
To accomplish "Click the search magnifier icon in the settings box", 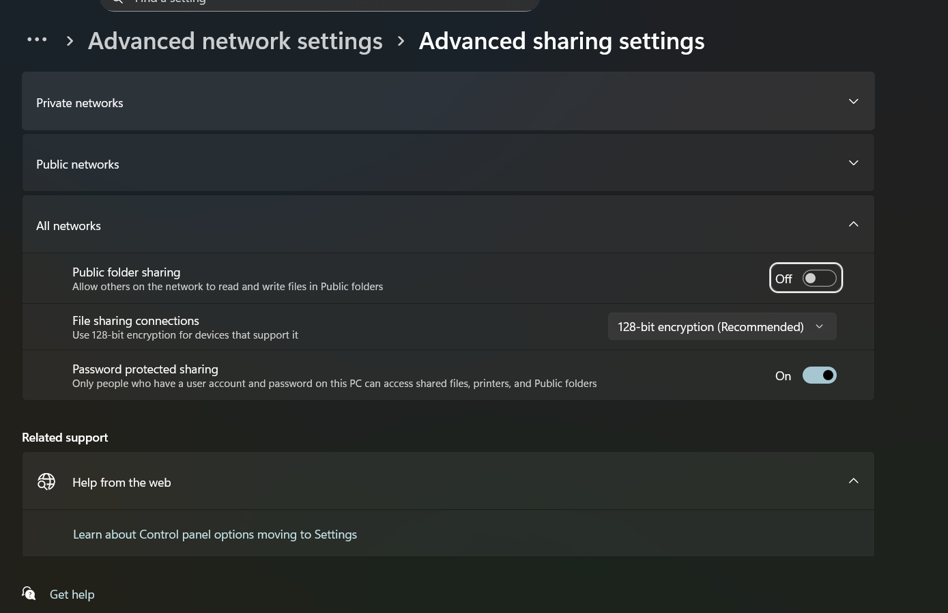I will 117,1.
